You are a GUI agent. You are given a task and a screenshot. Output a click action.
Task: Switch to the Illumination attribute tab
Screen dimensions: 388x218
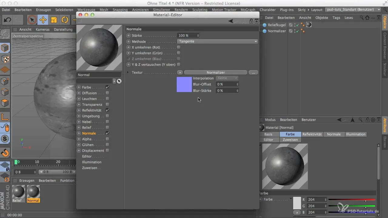pos(356,134)
